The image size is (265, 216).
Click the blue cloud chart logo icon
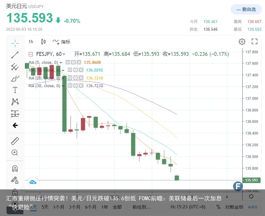tap(33, 182)
